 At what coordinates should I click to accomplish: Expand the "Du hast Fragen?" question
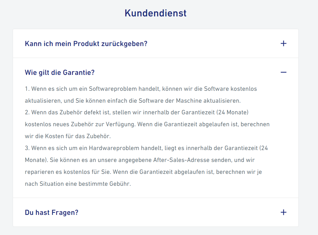(x=52, y=212)
